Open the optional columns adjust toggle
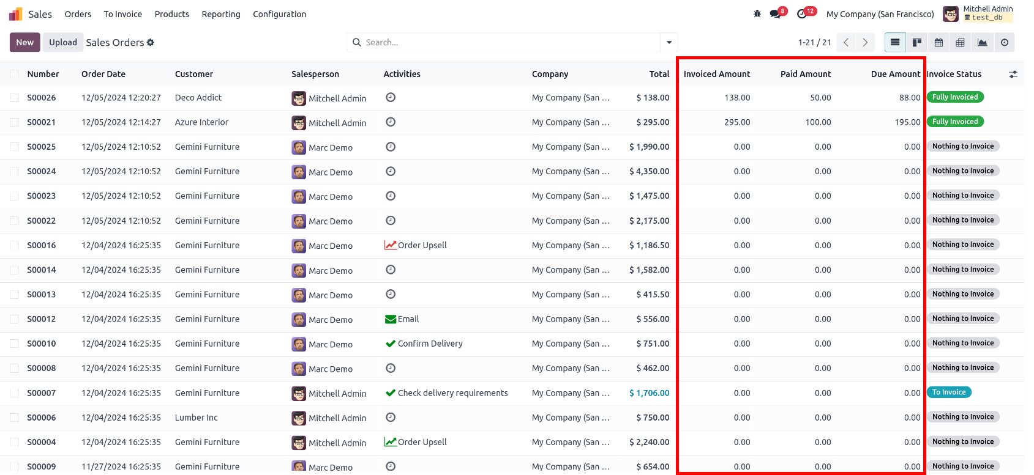The width and height of the screenshot is (1034, 475). [1013, 74]
